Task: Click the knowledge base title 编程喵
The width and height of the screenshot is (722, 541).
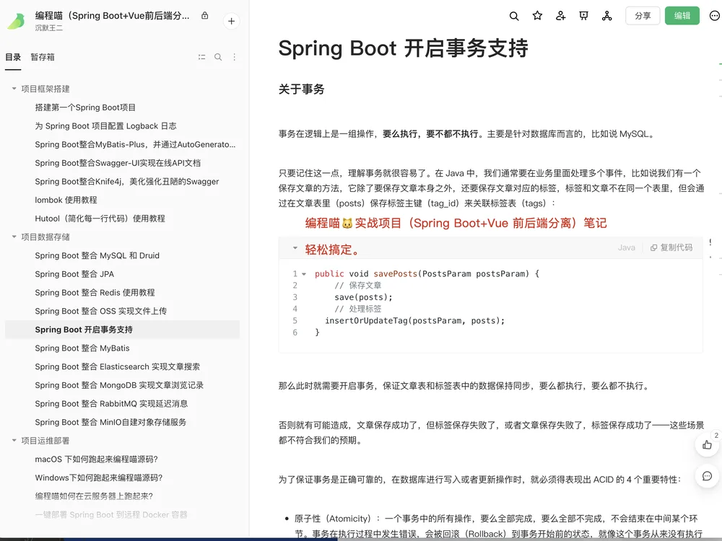Action: pos(112,16)
